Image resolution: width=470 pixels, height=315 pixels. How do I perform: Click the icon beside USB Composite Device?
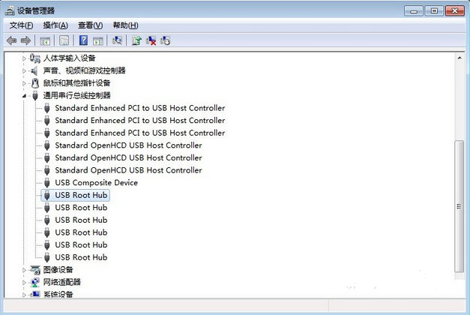(x=46, y=183)
